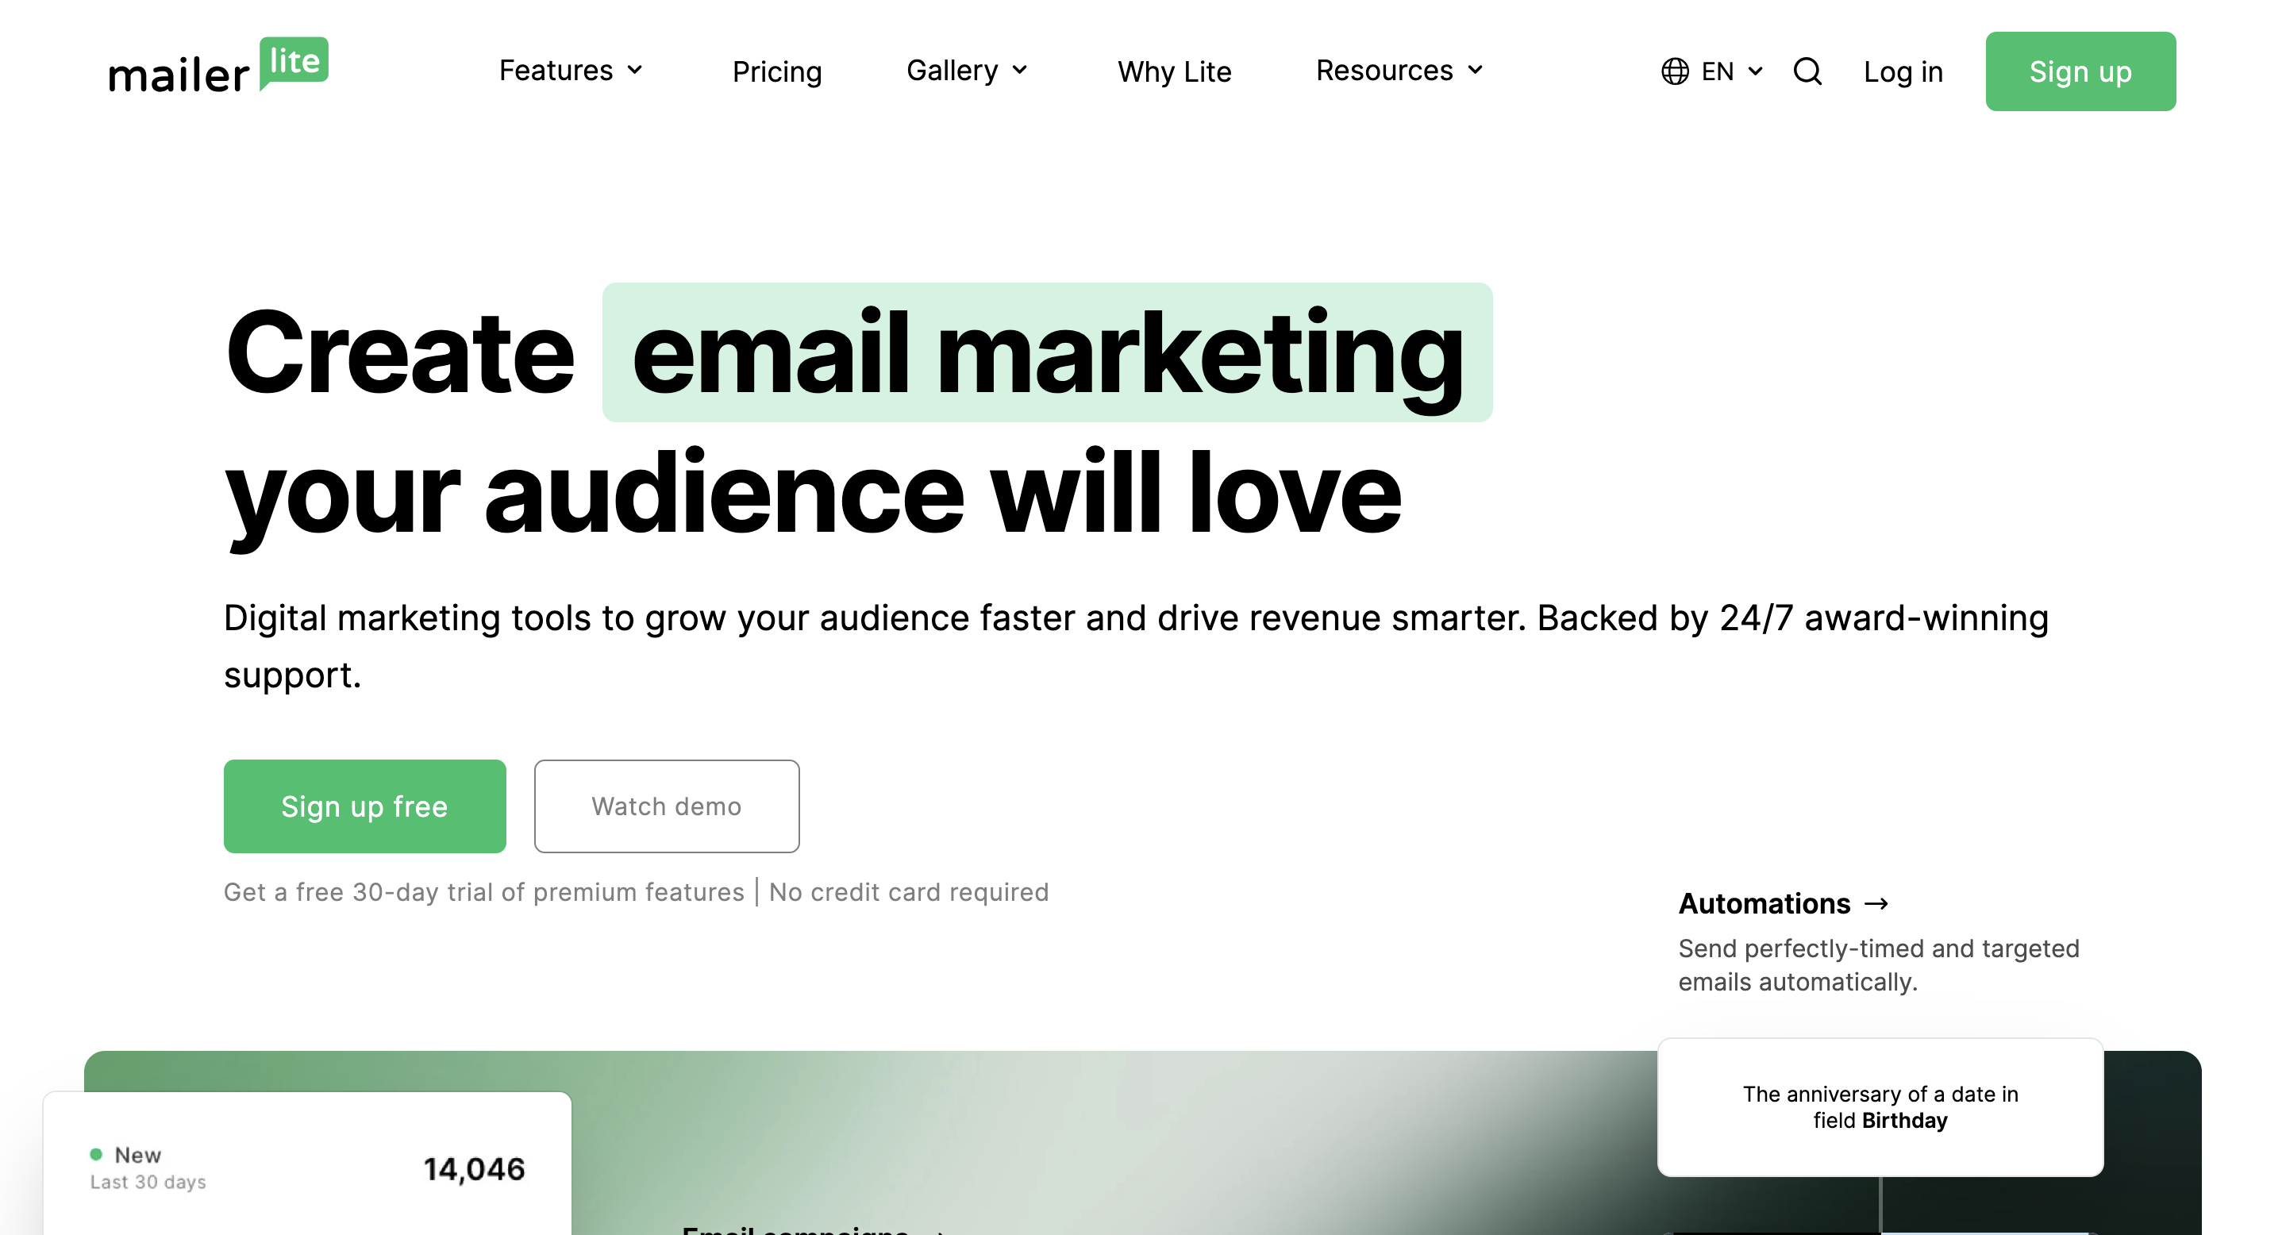Click the Sign up free button
This screenshot has height=1235, width=2286.
[x=365, y=806]
